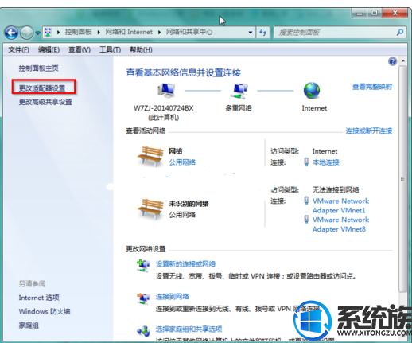Click the park bench icon for 网络

[x=150, y=157]
